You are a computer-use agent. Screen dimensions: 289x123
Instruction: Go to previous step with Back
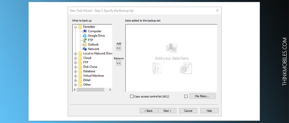click(x=149, y=111)
